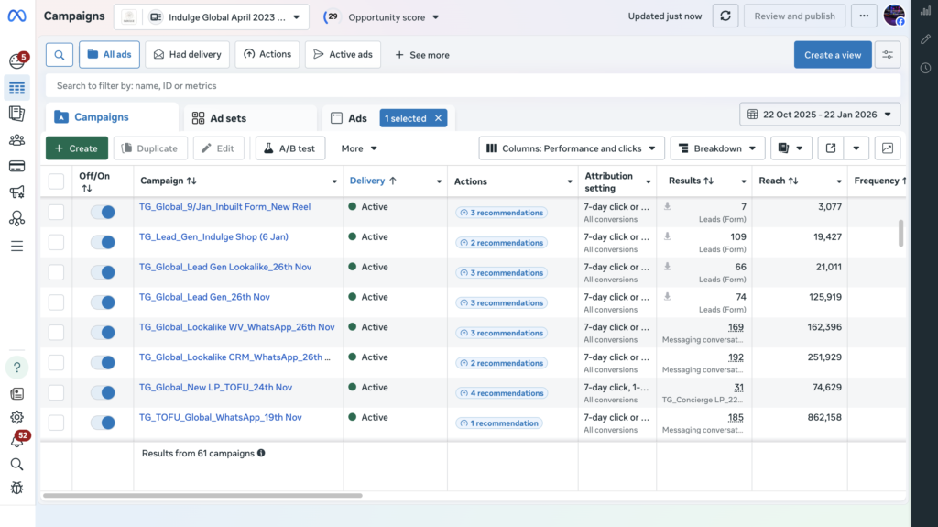Click the export share icon
Image resolution: width=938 pixels, height=527 pixels.
(830, 148)
